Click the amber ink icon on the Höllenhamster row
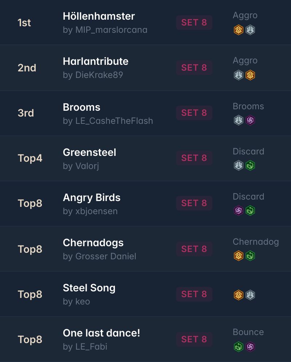Screen dimensions: 291x362 pos(238,30)
